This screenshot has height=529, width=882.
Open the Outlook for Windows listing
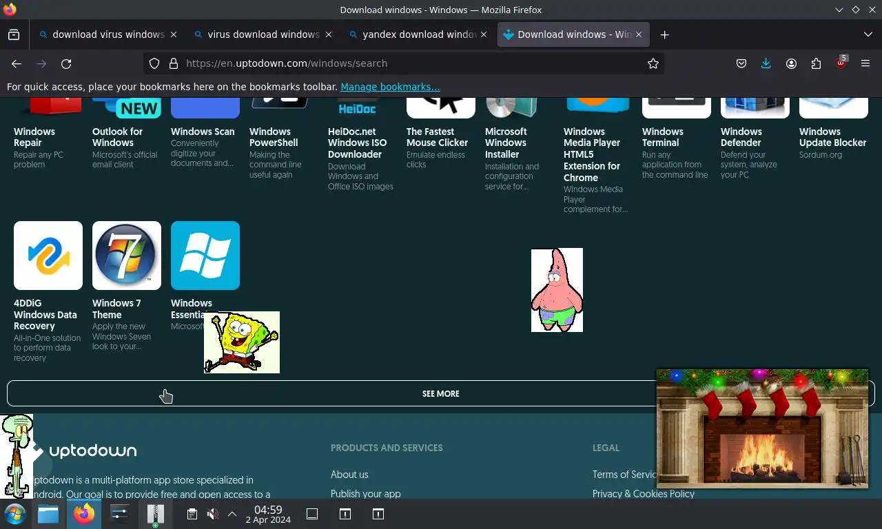pos(117,137)
